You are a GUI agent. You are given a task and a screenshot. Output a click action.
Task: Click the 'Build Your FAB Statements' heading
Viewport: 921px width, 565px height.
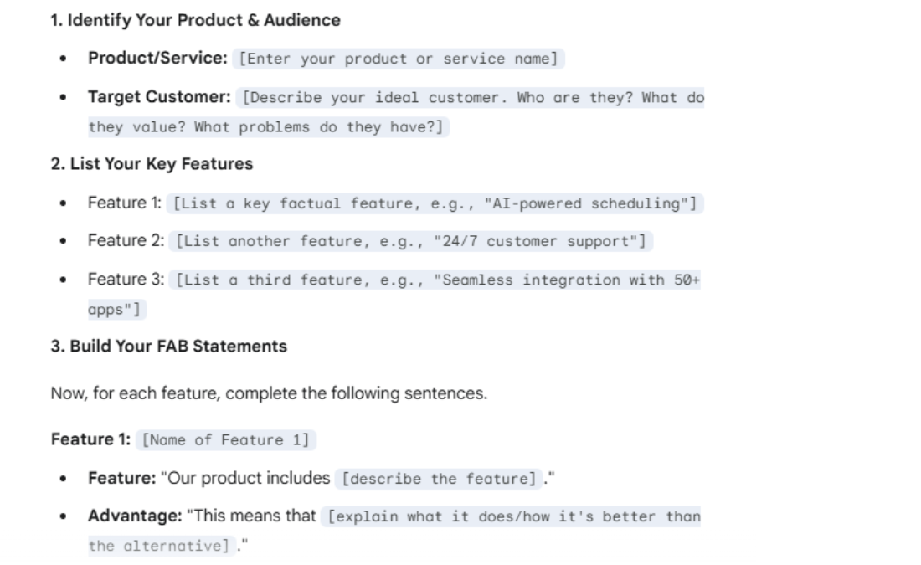tap(169, 347)
